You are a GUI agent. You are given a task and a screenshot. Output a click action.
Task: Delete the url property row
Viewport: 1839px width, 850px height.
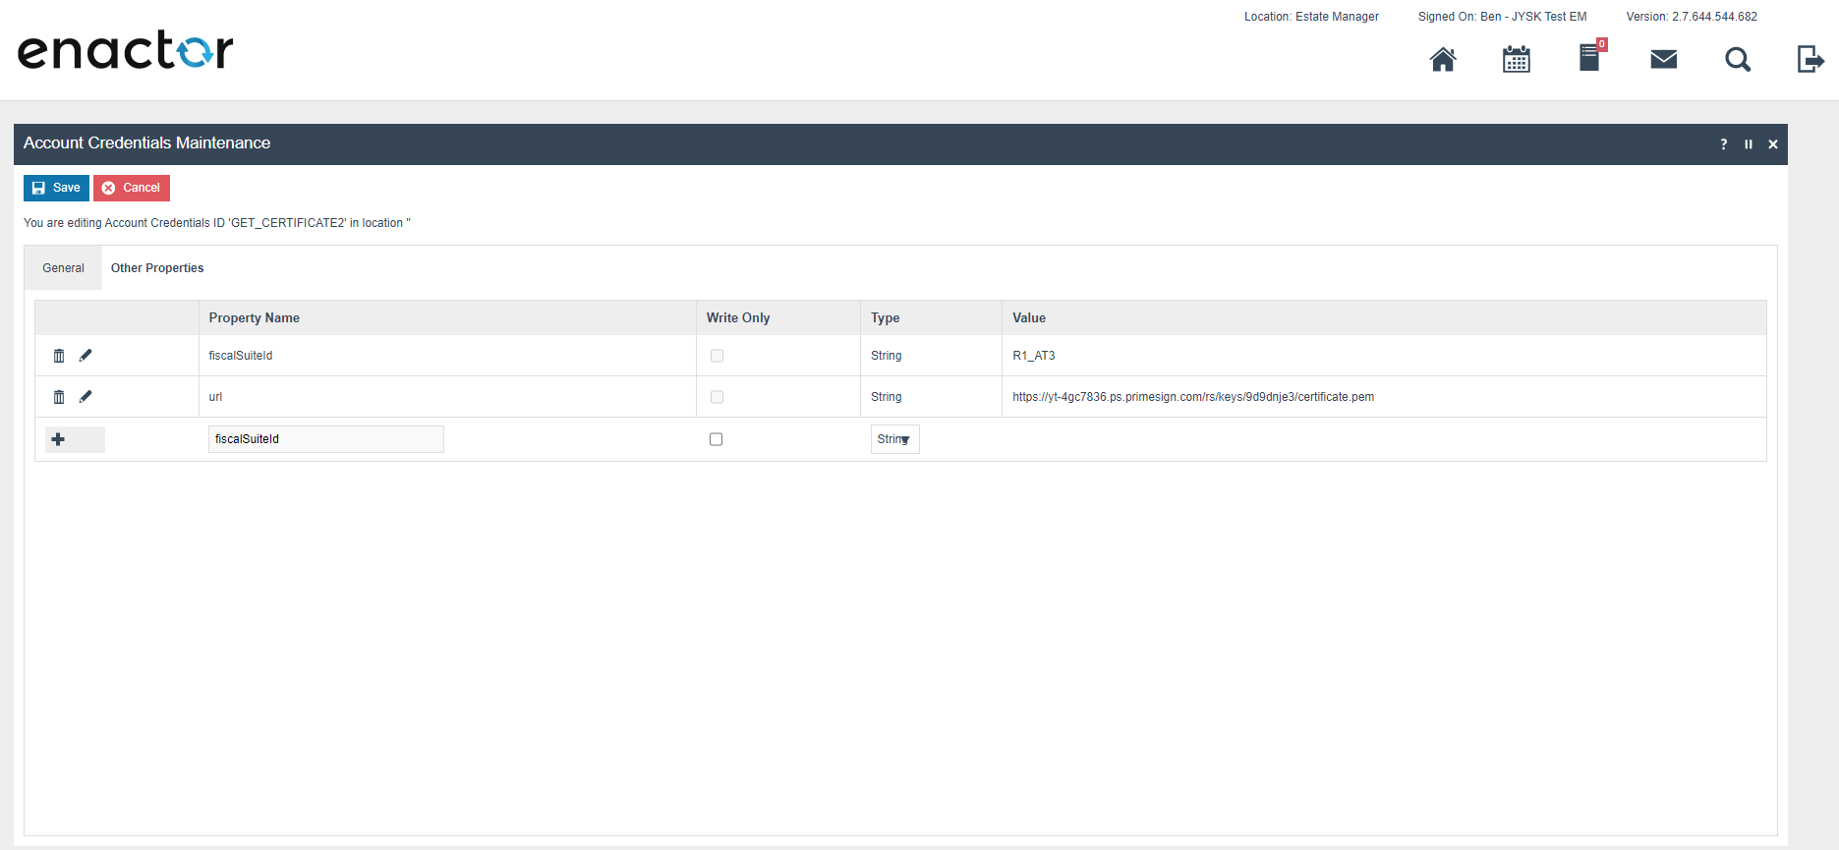pyautogui.click(x=59, y=397)
